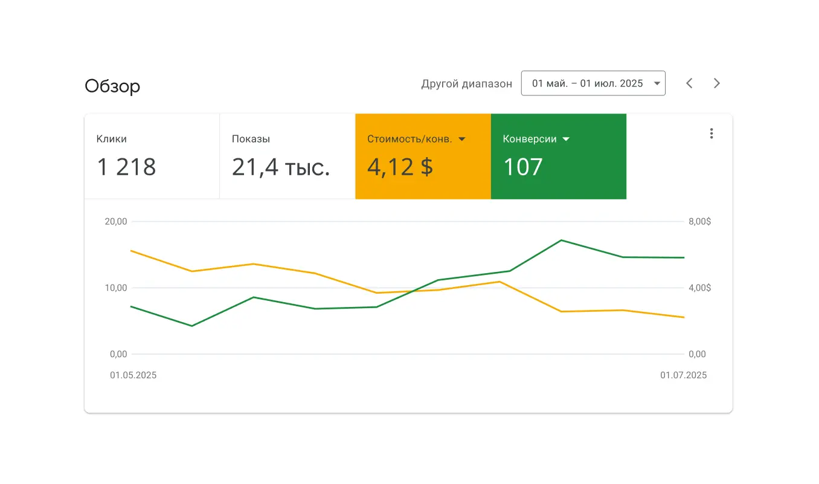Click the Другой диапазон label

(x=466, y=84)
